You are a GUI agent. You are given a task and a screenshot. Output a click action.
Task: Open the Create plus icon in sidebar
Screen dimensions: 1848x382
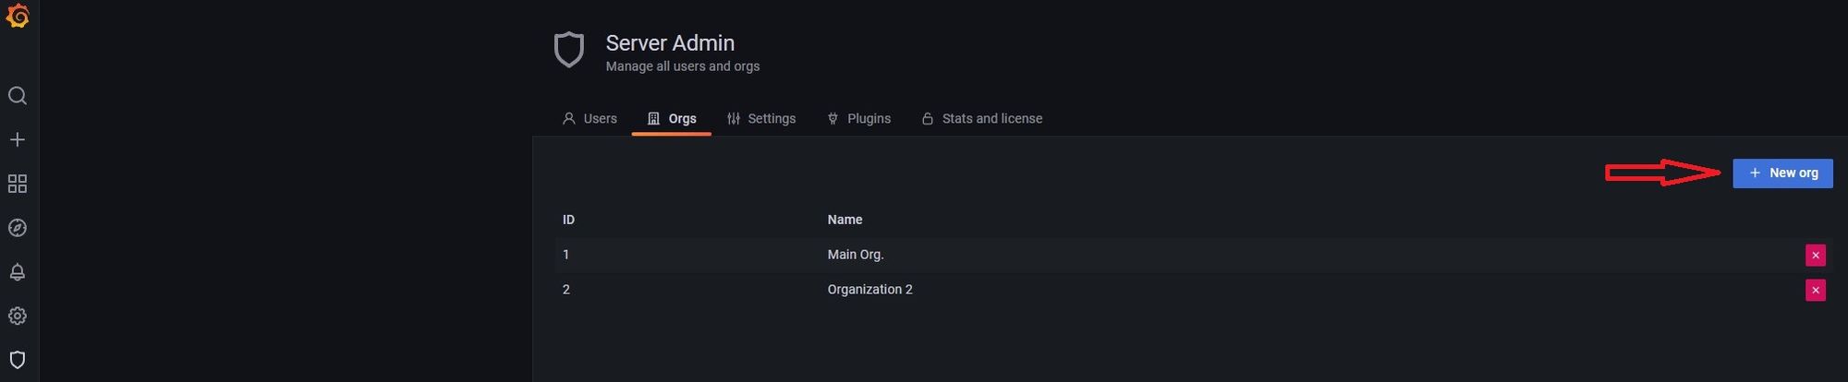(18, 139)
